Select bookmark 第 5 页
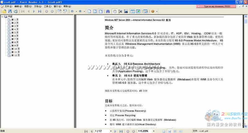 tap(15, 33)
